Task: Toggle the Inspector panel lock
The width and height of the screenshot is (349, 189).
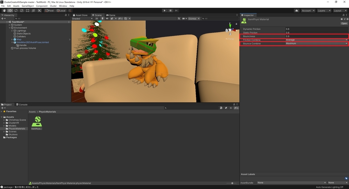Action: point(344,15)
